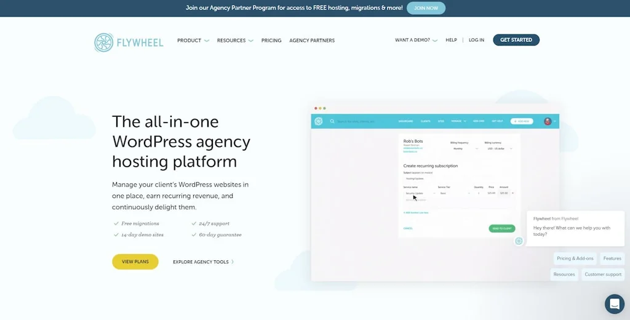Click Cancel in the subscription form
Viewport: 630px width, 320px height.
click(x=408, y=228)
